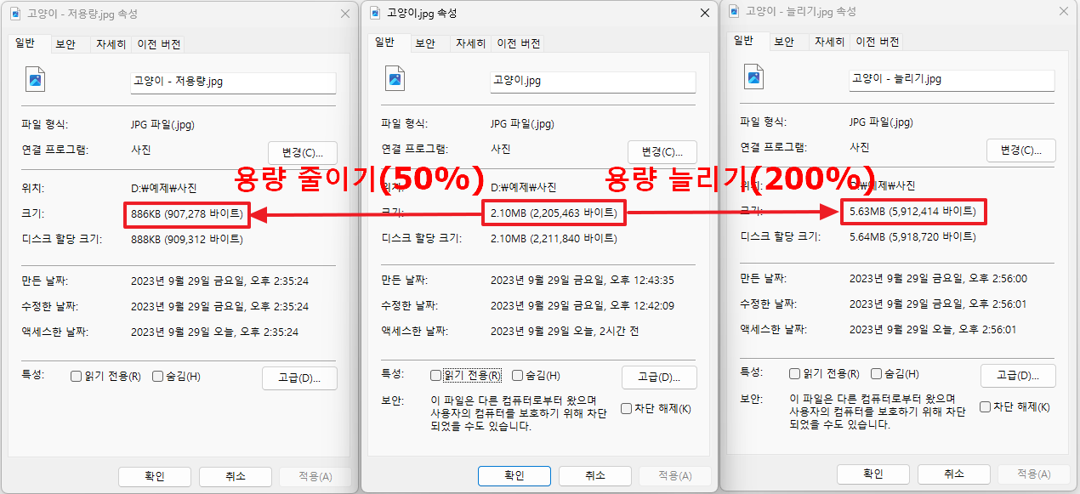The image size is (1080, 494).
Task: Click location D:₩예제₩사진 in 저용량 window
Action: click(x=164, y=189)
